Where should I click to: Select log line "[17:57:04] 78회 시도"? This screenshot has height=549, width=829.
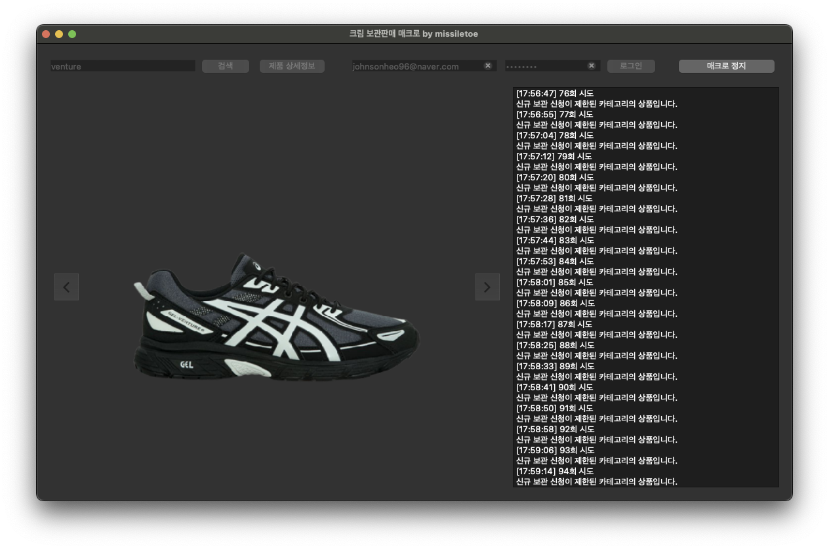coord(555,135)
